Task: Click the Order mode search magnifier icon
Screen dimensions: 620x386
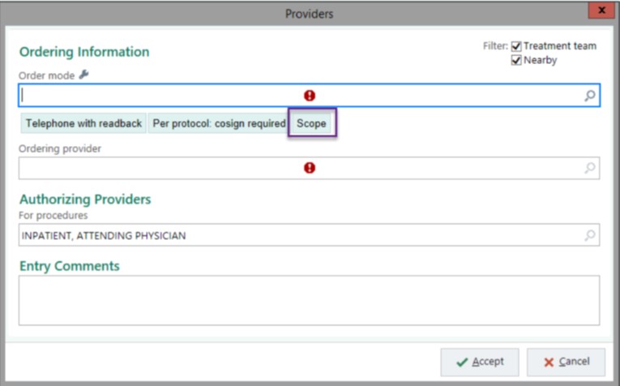Action: click(590, 96)
